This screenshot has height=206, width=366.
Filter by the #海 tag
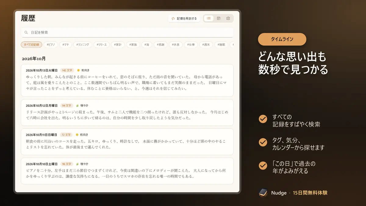click(146, 45)
